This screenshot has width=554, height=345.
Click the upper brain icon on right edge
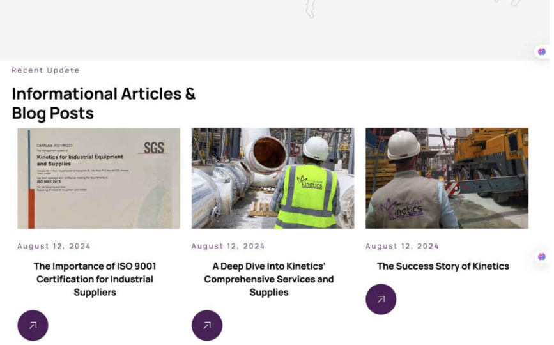[542, 52]
